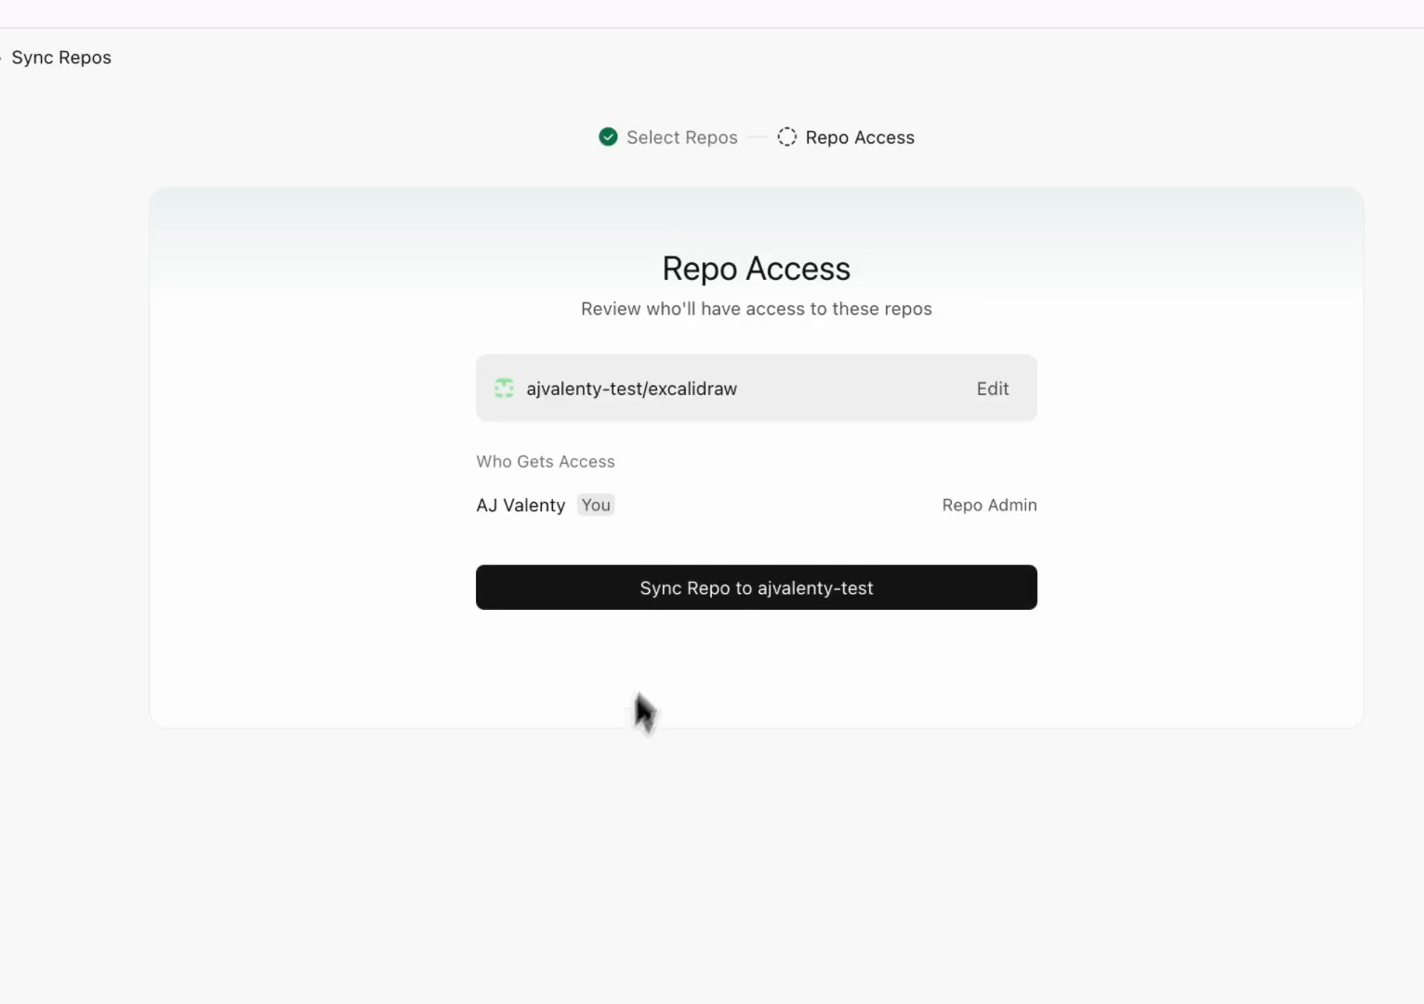1424x1004 pixels.
Task: Click the Who Gets Access heading
Action: point(546,461)
